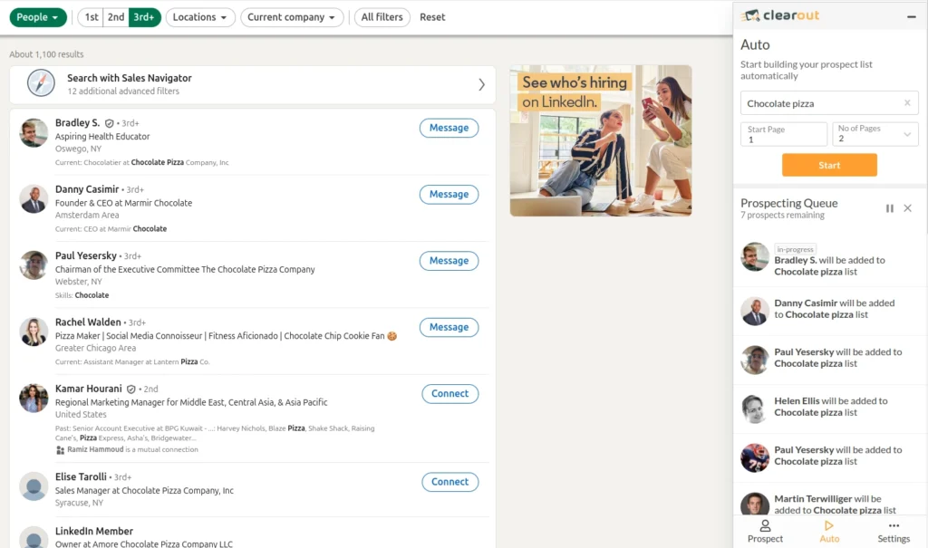Select Helen Ellis queue item

point(830,408)
